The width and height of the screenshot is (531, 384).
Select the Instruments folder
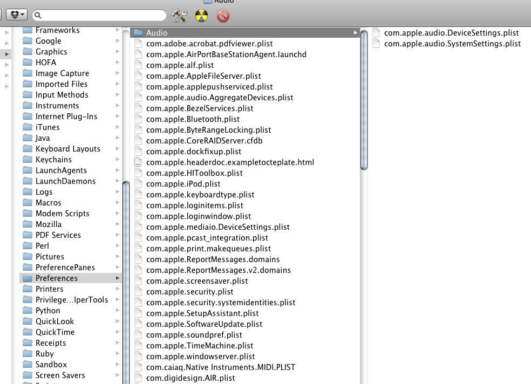[71, 106]
